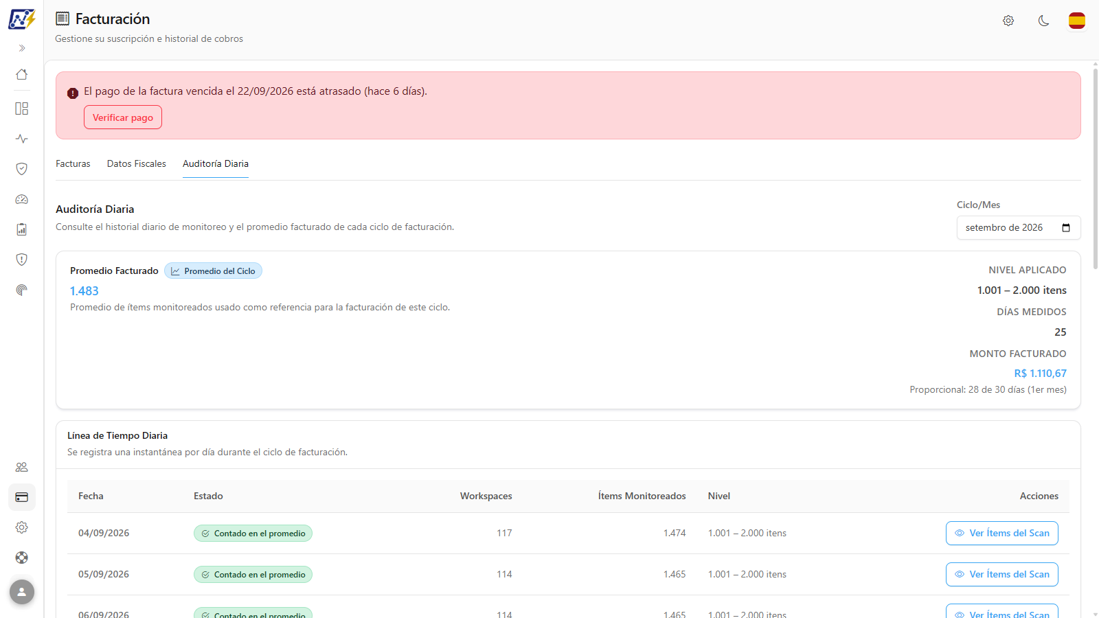Image resolution: width=1099 pixels, height=618 pixels.
Task: Open the lifebuoy support icon in the sidebar
Action: [x=22, y=558]
